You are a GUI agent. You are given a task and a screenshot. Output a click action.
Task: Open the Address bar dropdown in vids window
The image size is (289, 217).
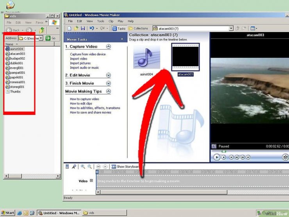click(x=41, y=38)
